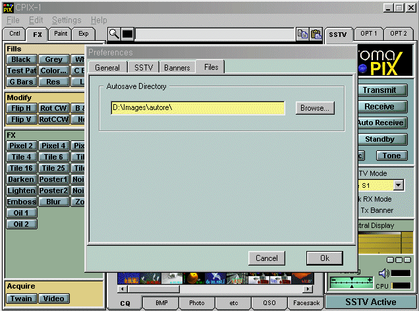Apply the Pixel 4 effect
Screen dimensions: 419x311
54,146
